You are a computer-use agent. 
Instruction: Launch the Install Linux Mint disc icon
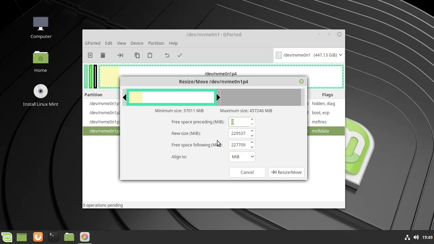click(x=41, y=95)
